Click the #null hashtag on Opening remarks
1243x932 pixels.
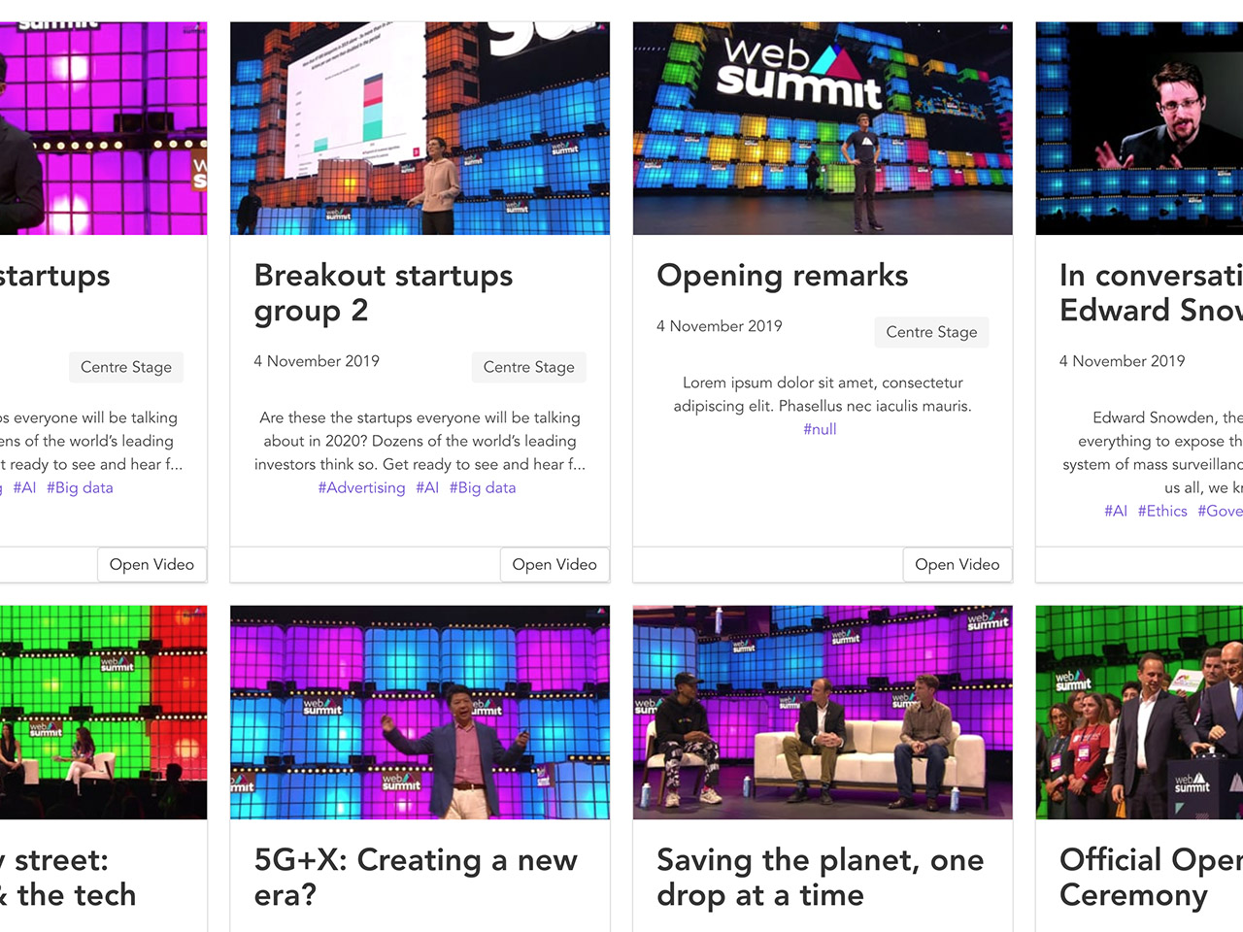(820, 429)
